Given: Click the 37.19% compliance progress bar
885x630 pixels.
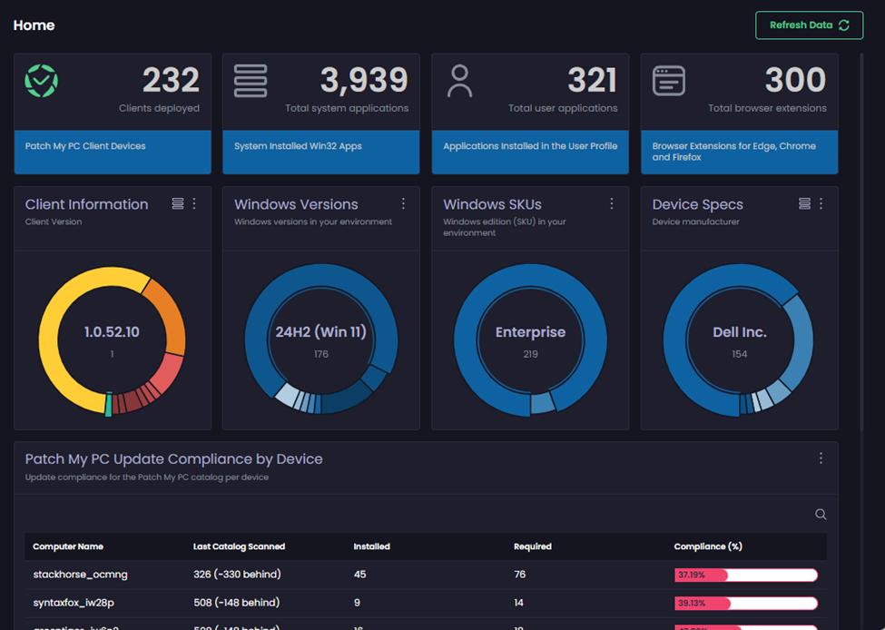Looking at the screenshot, I should (744, 575).
